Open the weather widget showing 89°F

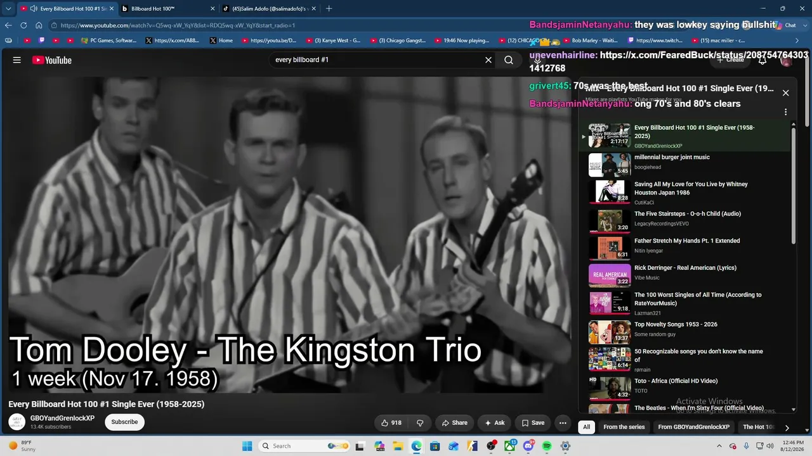point(23,446)
